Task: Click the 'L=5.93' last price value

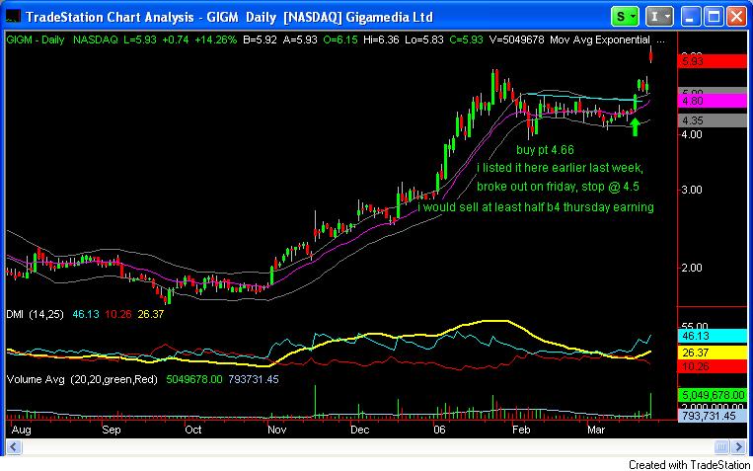Action: [x=139, y=40]
